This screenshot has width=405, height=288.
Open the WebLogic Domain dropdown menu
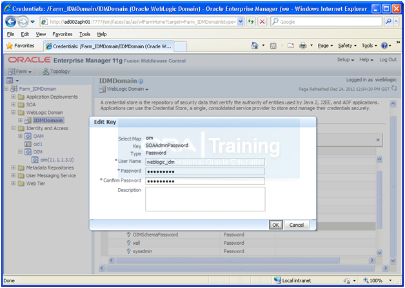[x=124, y=89]
